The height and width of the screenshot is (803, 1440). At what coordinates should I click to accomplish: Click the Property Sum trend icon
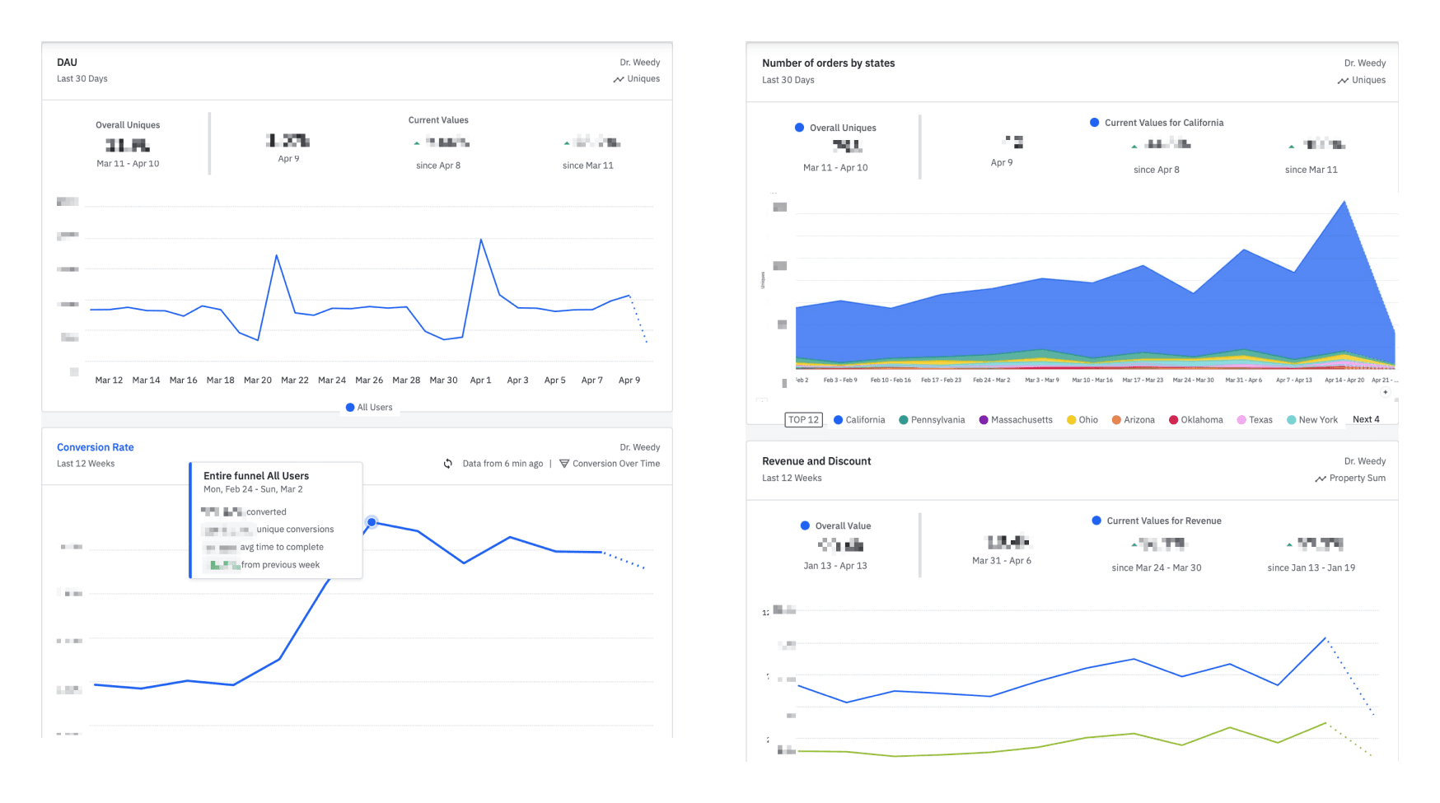1321,479
